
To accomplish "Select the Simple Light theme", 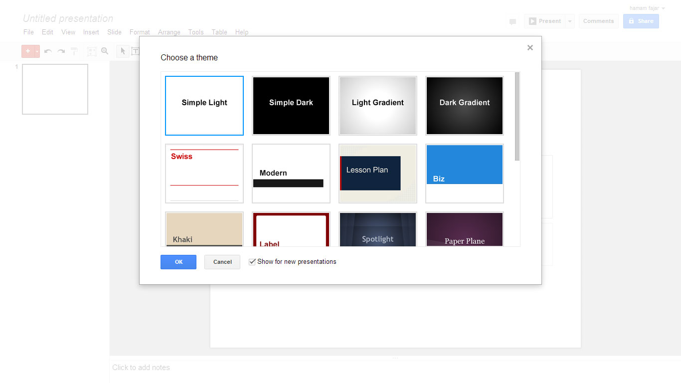I will 204,106.
